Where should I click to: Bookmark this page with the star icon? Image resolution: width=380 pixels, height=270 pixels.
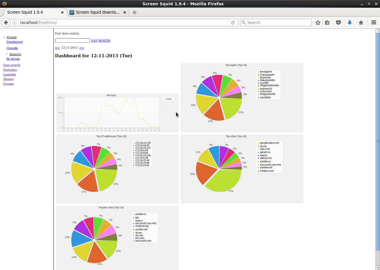[318, 22]
